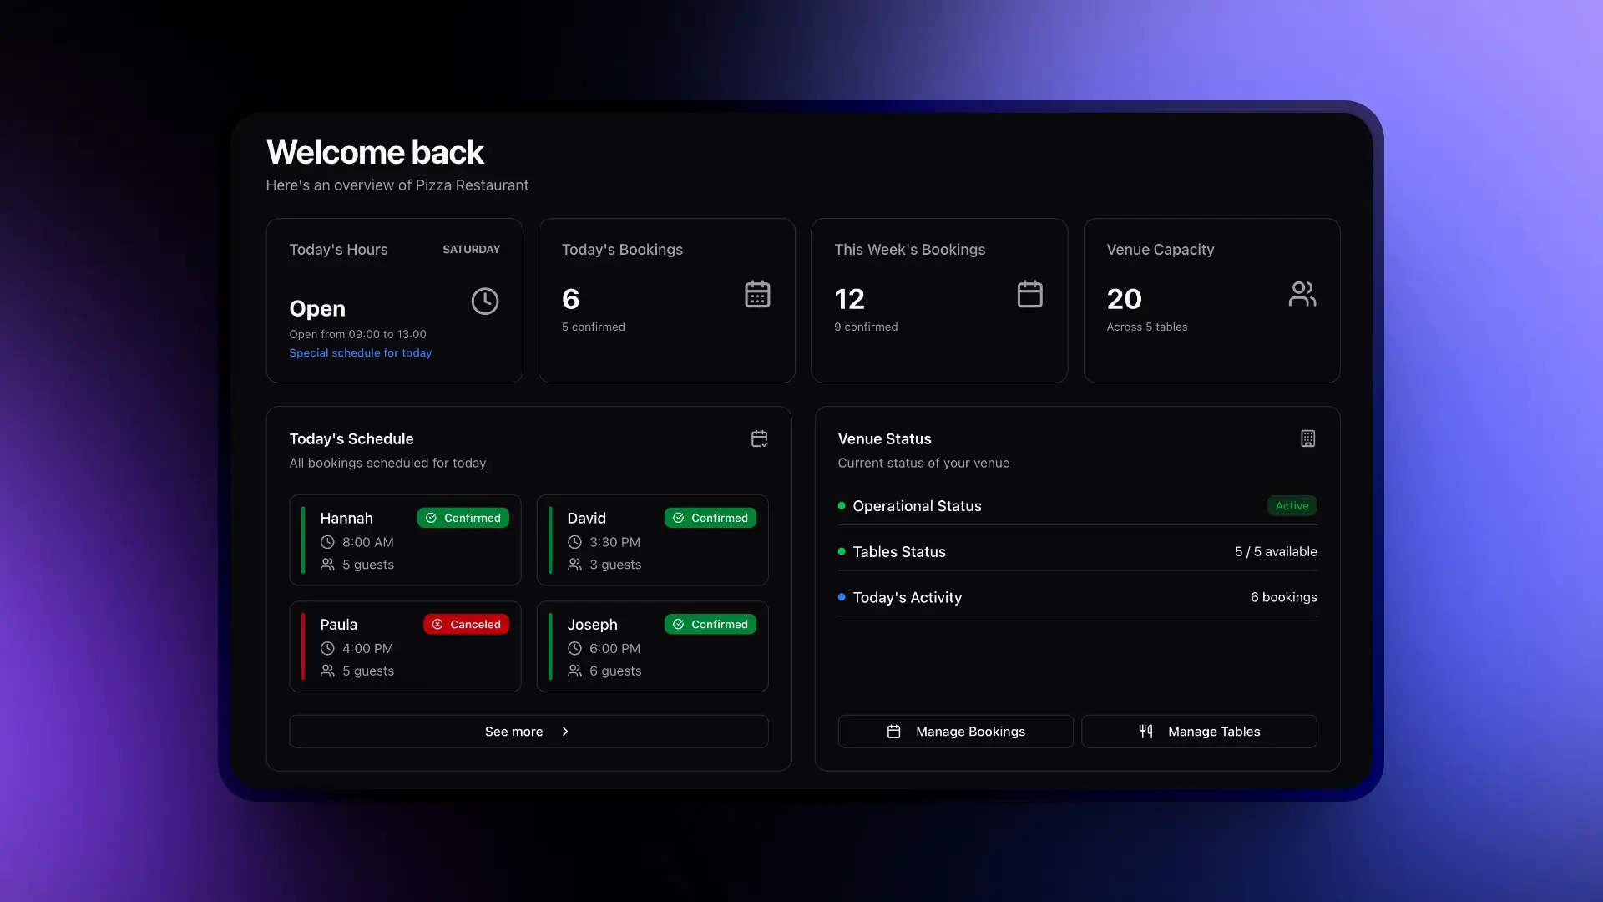Click the building icon in Venue Status panel
Image resolution: width=1603 pixels, height=902 pixels.
pos(1308,438)
